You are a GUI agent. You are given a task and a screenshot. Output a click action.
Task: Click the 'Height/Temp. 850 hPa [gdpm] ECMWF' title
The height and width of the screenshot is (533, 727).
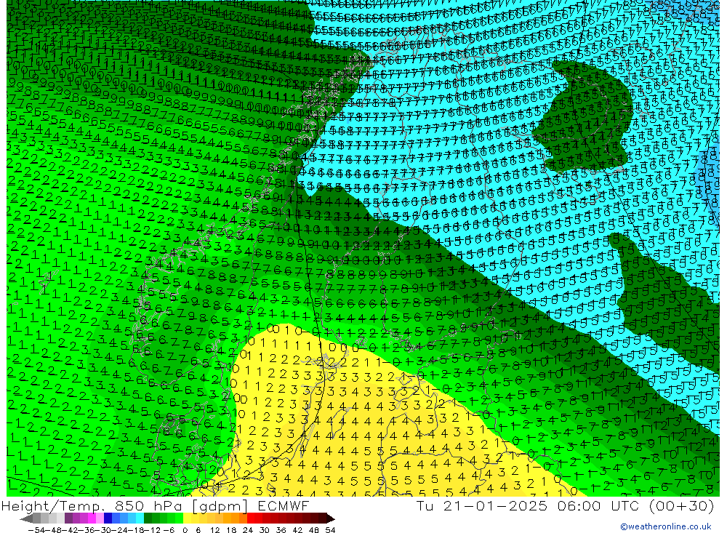pos(155,505)
